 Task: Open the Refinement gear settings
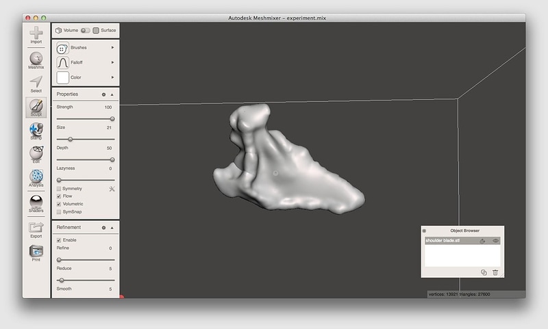[x=103, y=228]
